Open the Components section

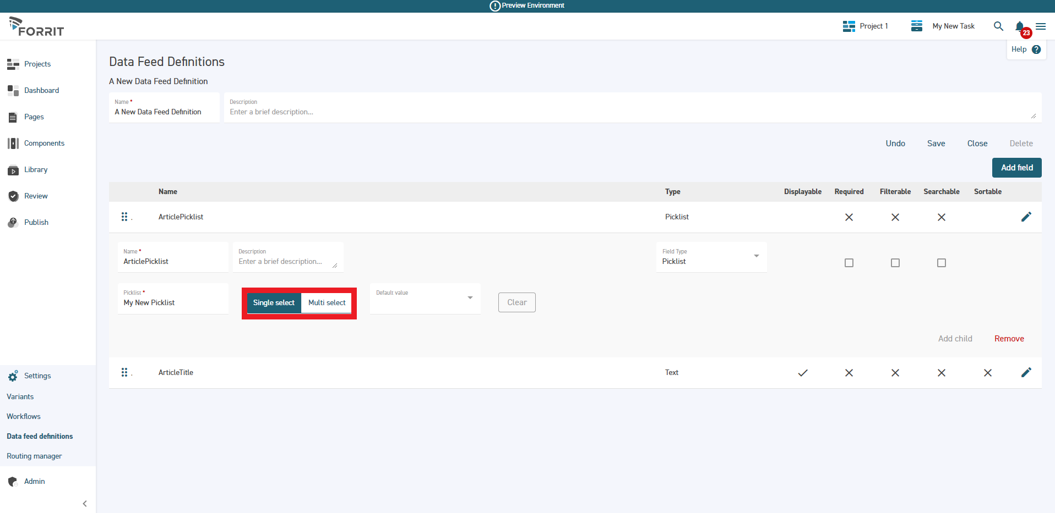[x=44, y=143]
